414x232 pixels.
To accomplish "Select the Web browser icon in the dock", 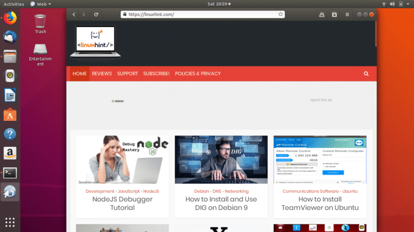I will click(10, 192).
